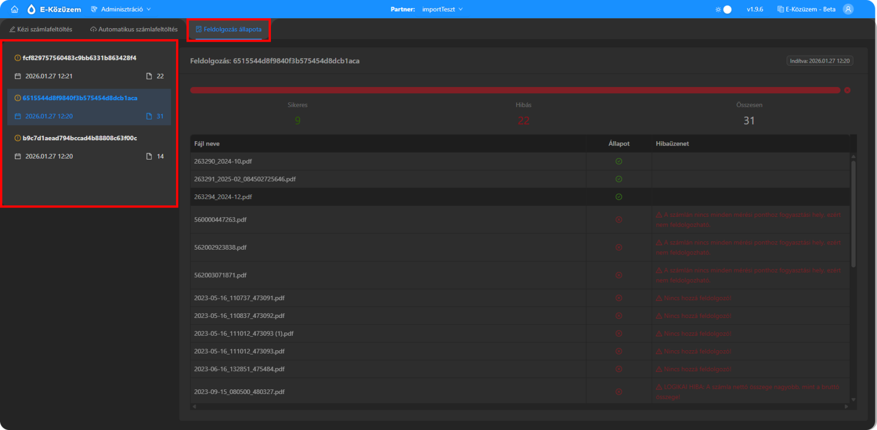Select processing job b9c7d1aead794bccad4b88808c63f00c
This screenshot has height=430, width=877.
point(79,139)
